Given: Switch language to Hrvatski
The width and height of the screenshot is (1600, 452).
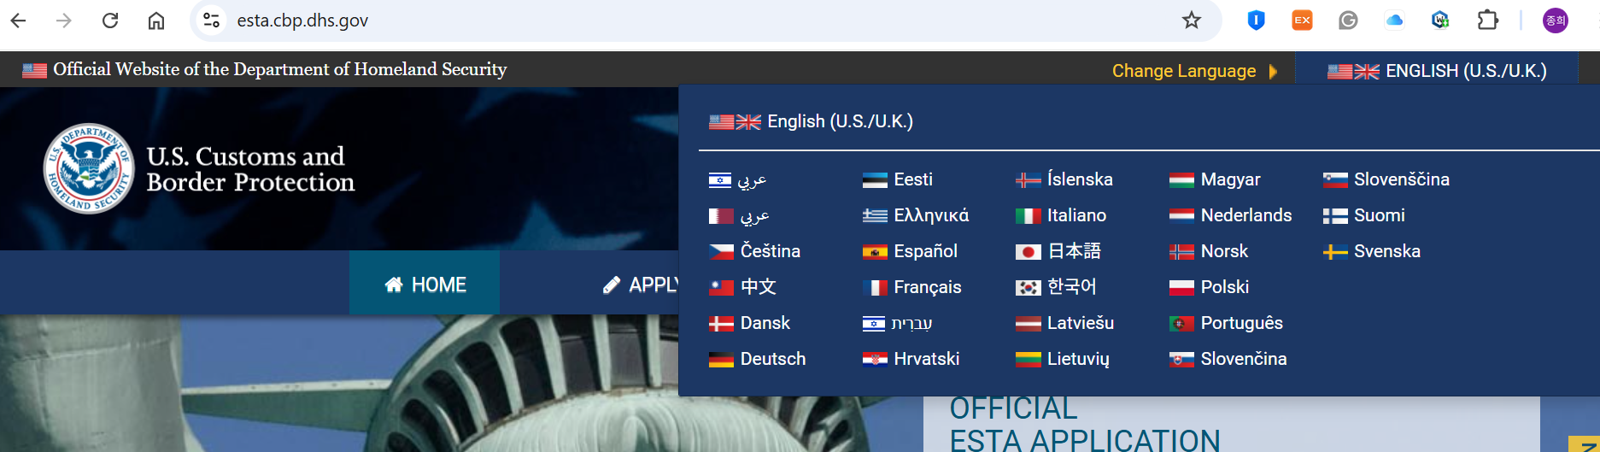Looking at the screenshot, I should pos(911,359).
